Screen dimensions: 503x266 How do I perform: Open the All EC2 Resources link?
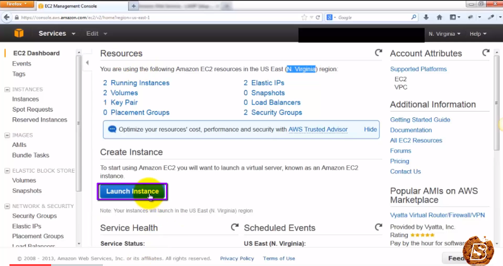416,141
